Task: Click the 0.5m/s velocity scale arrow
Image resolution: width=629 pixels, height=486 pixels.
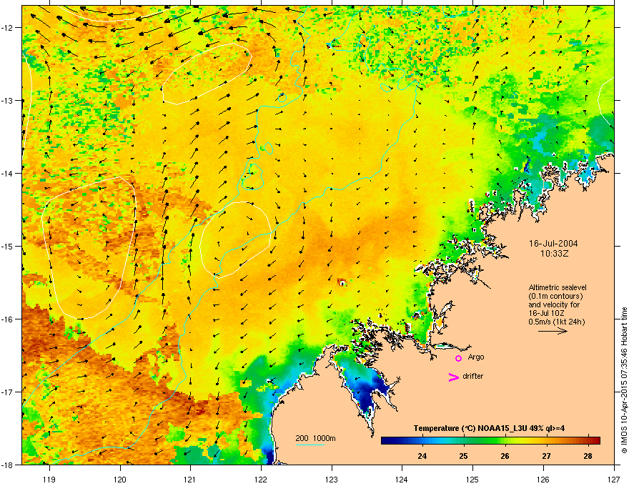Action: [553, 331]
